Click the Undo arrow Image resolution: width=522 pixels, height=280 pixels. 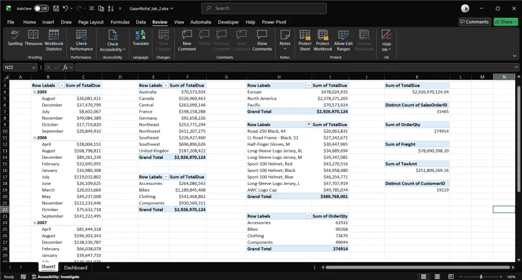(x=66, y=8)
